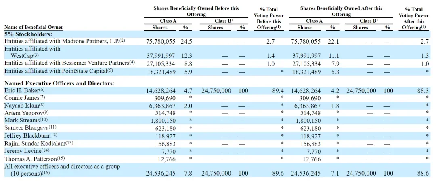Select Nayaab Islam's 6,363,867 share count
The image size is (436, 182).
tap(161, 106)
